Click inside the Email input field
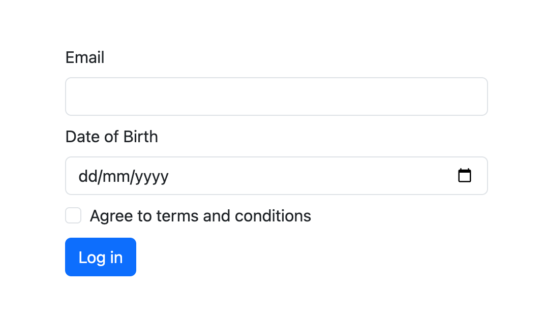This screenshot has height=322, width=546. [x=277, y=96]
